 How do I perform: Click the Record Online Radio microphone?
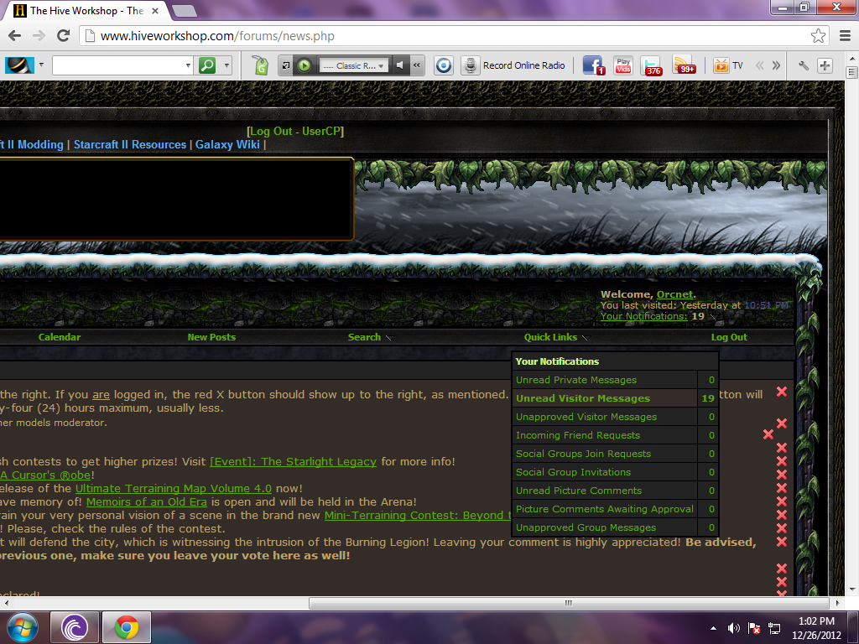(470, 65)
